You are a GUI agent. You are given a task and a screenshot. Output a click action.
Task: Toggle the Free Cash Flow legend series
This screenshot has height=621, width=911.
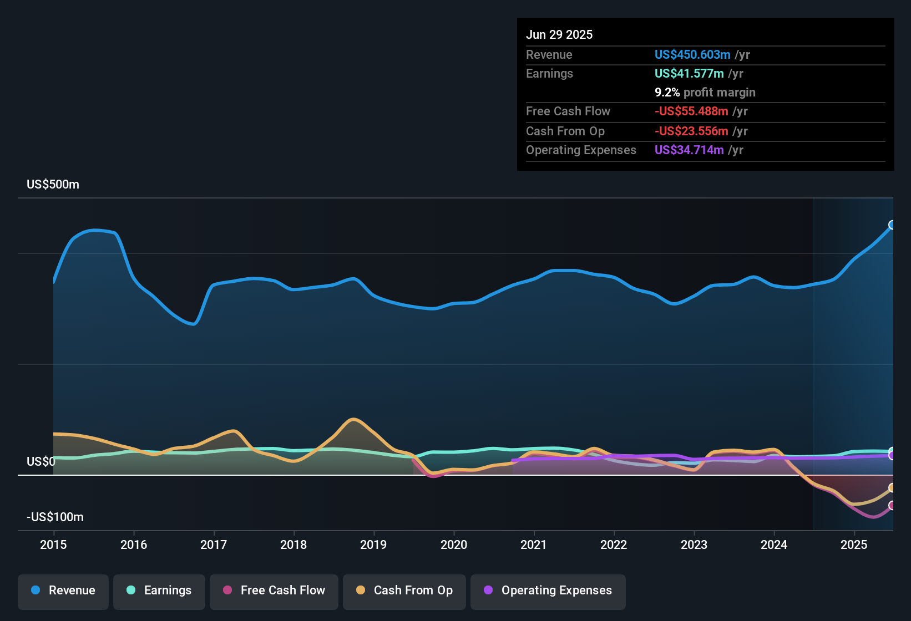[x=274, y=591]
